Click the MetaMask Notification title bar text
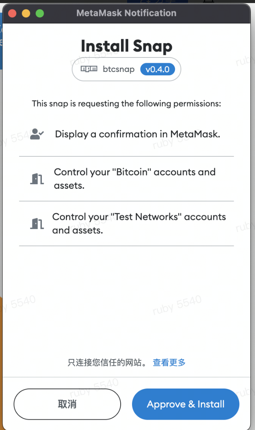The image size is (255, 430). click(x=126, y=13)
